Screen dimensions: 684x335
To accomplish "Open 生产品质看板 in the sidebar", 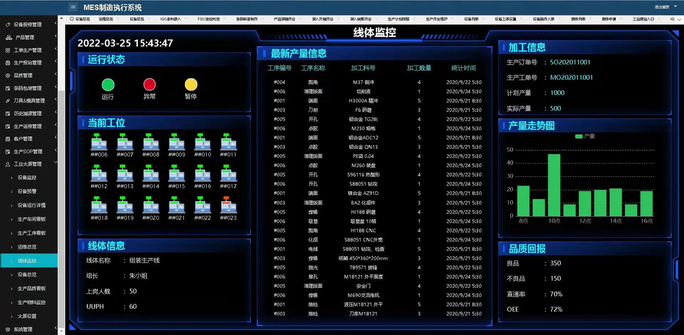I will click(31, 289).
